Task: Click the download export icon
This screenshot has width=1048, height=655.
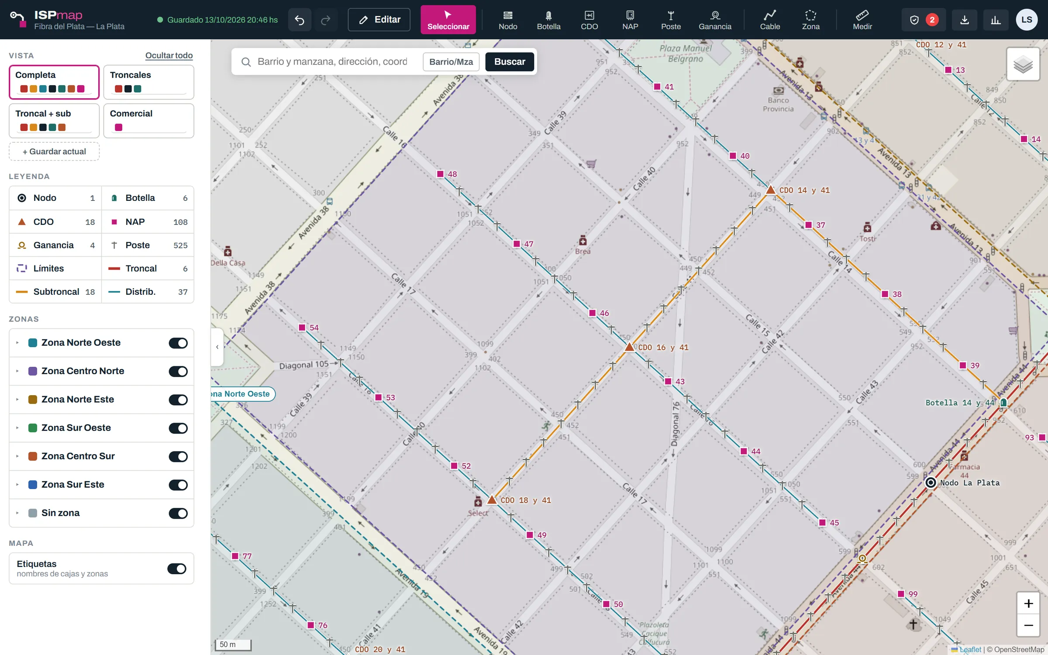Action: pos(965,20)
